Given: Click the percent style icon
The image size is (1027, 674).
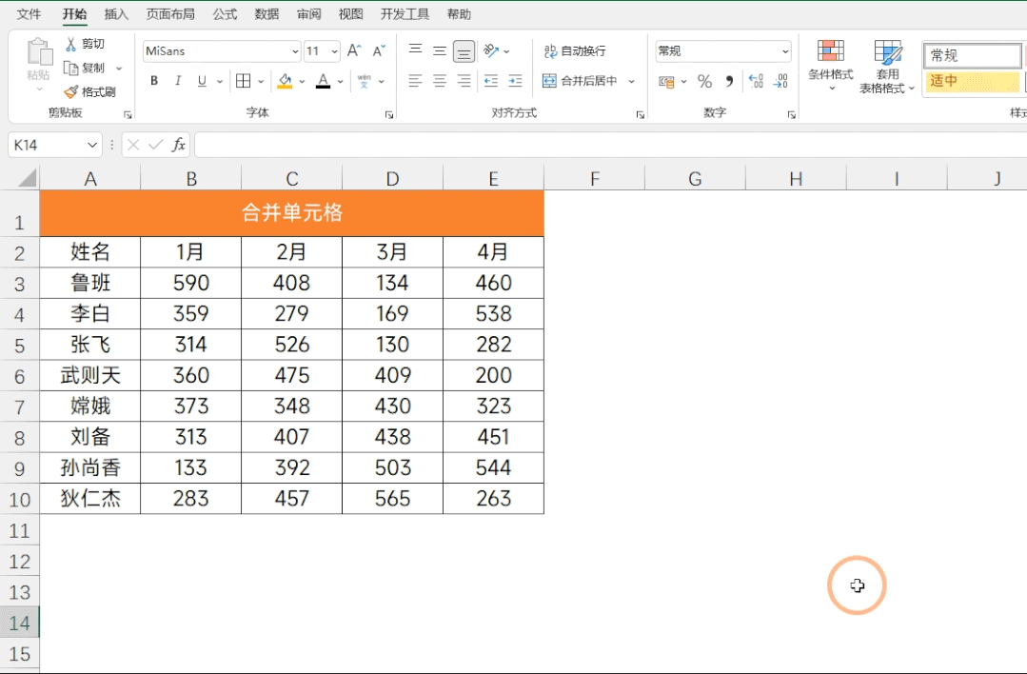Looking at the screenshot, I should (x=704, y=81).
